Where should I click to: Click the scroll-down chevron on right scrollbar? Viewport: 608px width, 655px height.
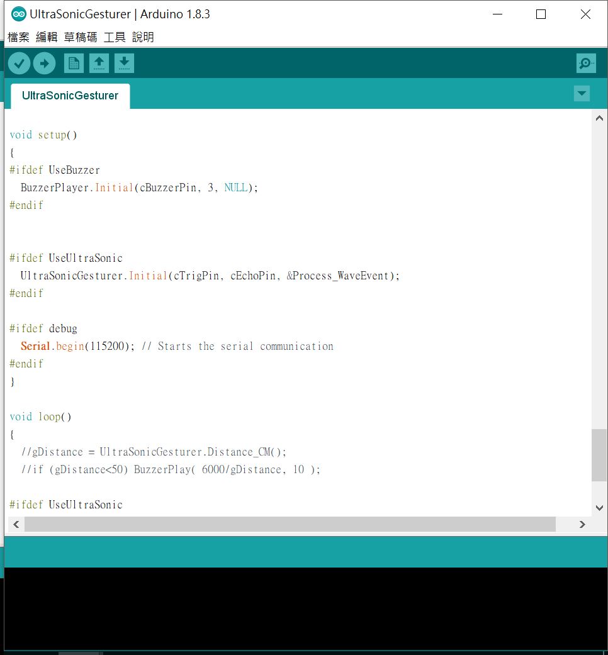(x=599, y=507)
